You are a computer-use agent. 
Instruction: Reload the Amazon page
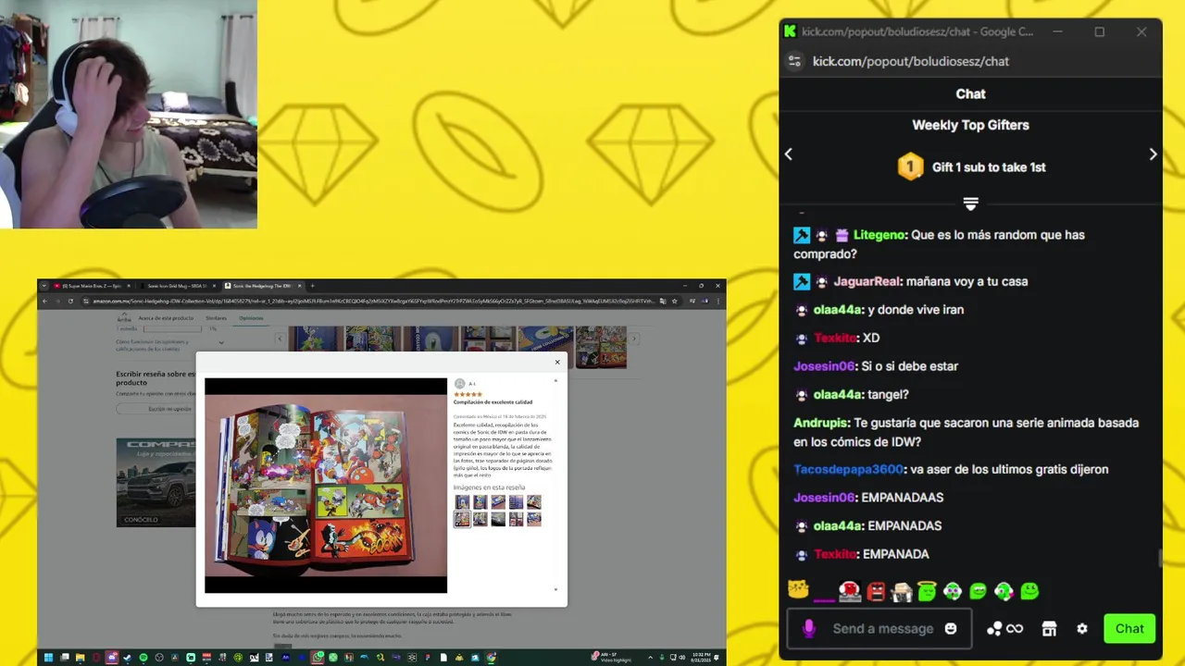tap(72, 301)
